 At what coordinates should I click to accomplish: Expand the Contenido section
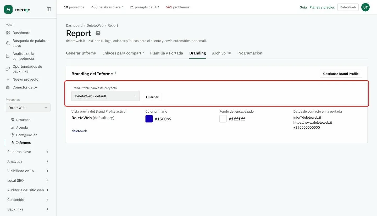pos(28,200)
